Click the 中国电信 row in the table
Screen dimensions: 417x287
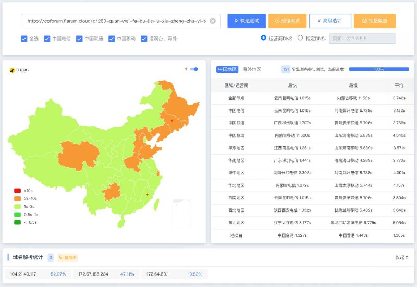[x=313, y=110]
